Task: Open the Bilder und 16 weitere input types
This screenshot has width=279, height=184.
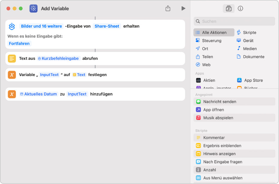Action: point(41,26)
